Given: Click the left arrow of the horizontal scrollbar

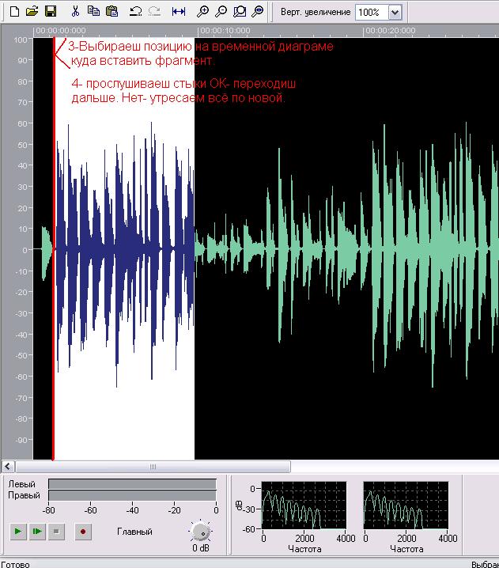Looking at the screenshot, I should (8, 467).
